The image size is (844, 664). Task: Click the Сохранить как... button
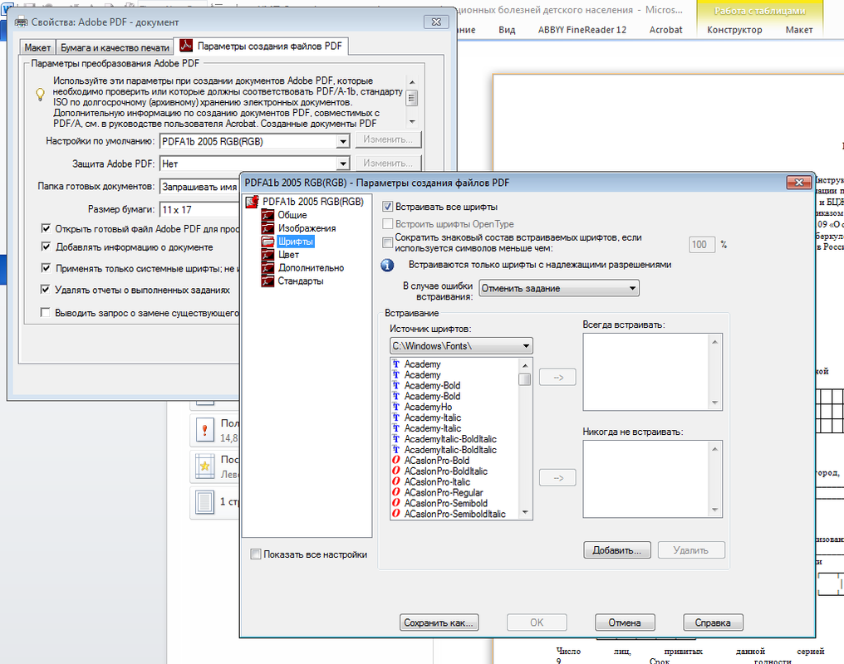click(x=439, y=622)
